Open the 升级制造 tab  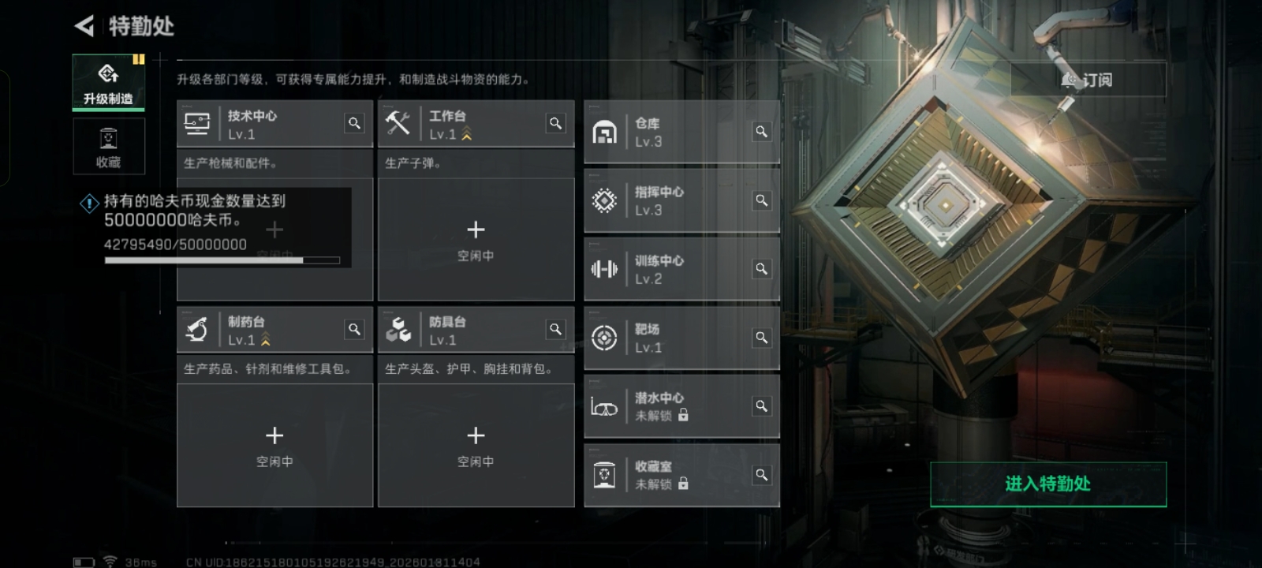(109, 82)
